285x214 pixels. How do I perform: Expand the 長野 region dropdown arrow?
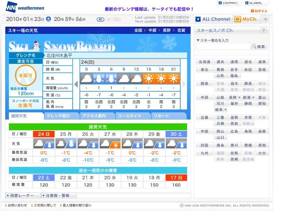(x=239, y=97)
